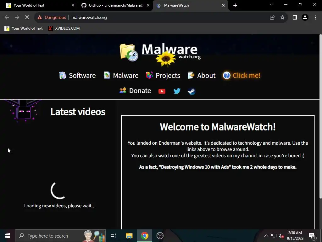
Task: Stop loading the page
Action: 27,18
